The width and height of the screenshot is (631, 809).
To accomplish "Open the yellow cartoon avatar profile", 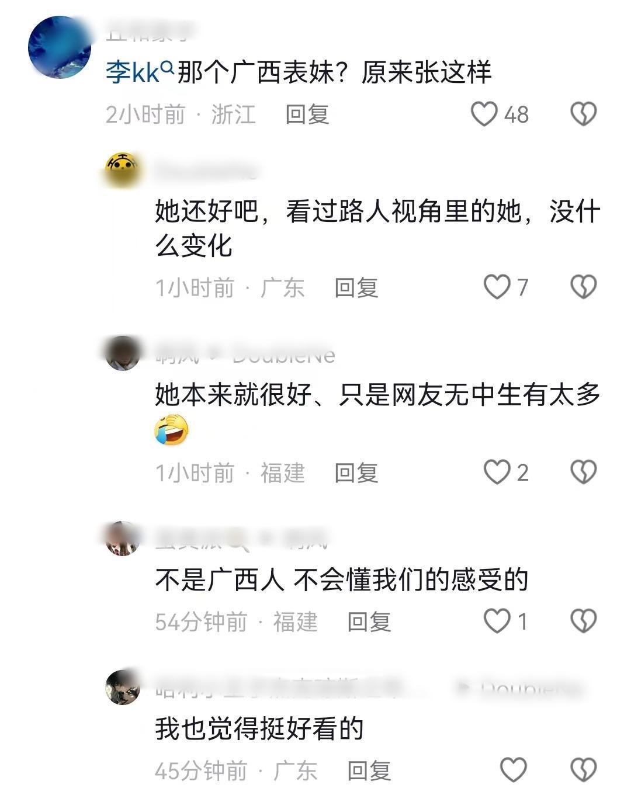I will point(123,170).
